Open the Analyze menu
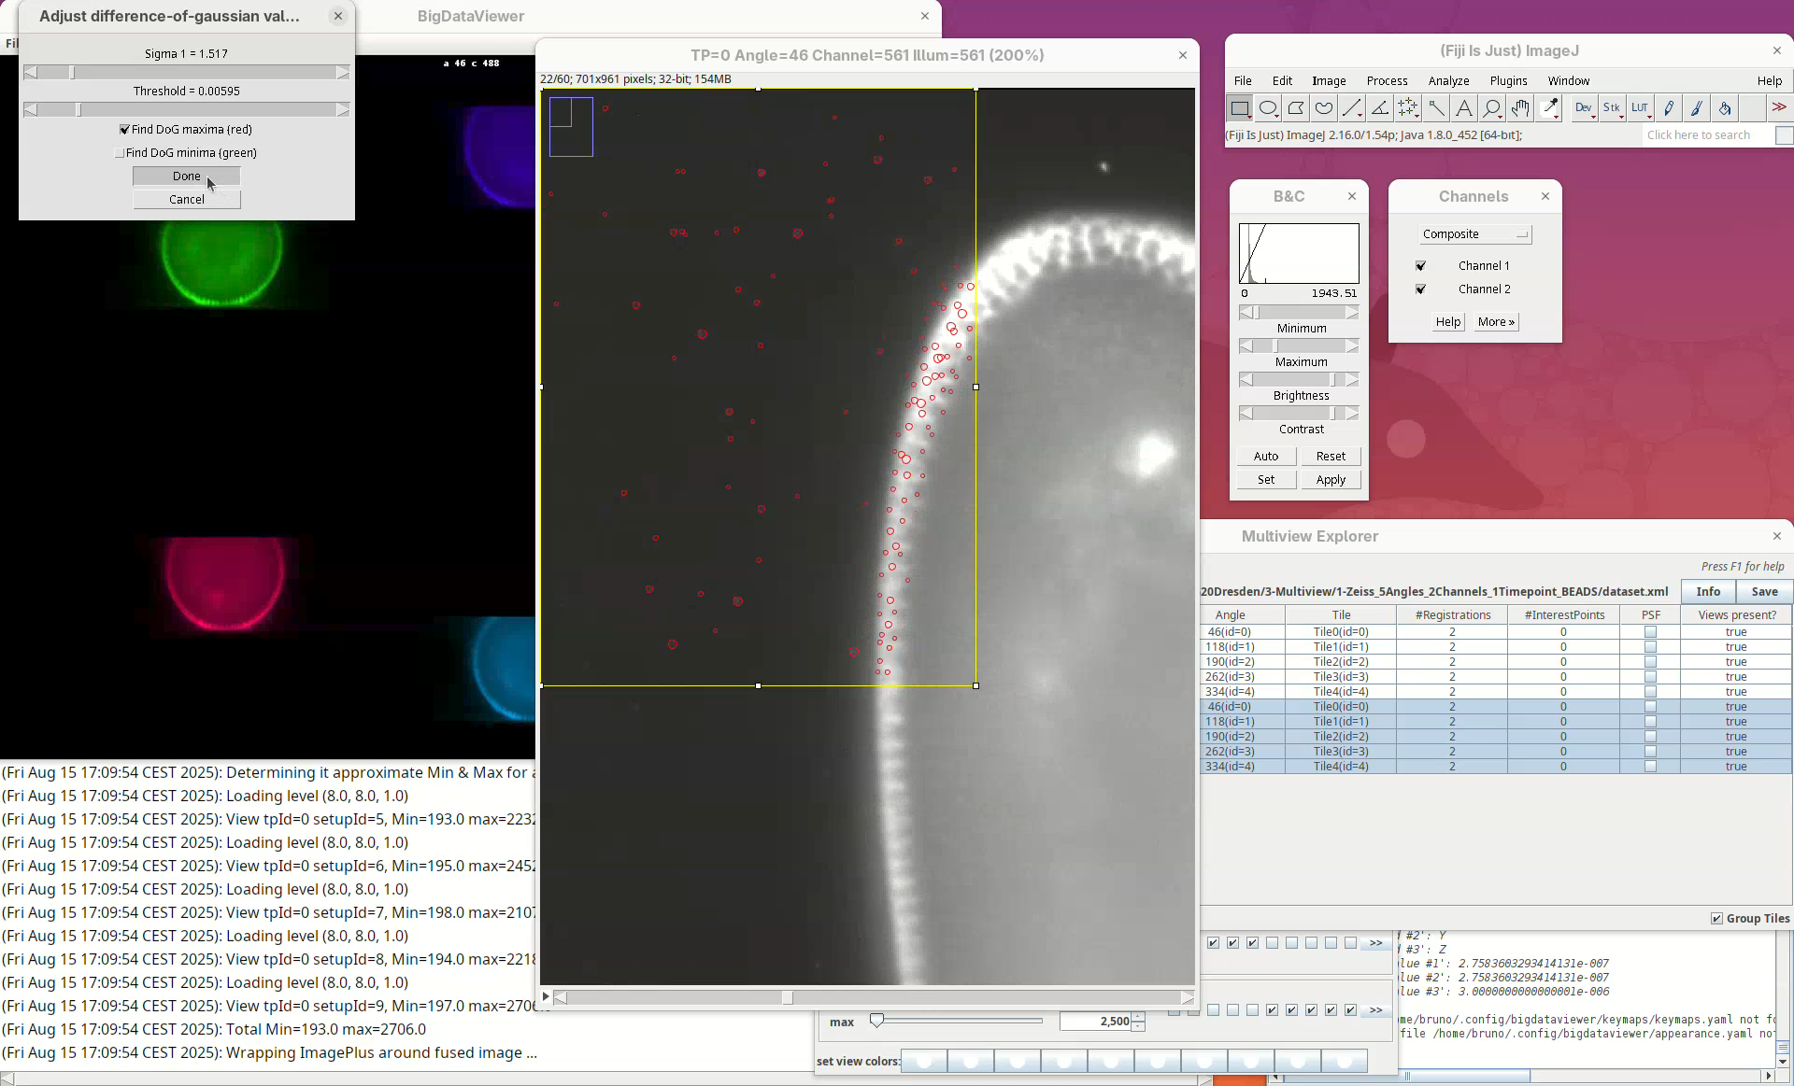This screenshot has width=1794, height=1086. (1448, 81)
